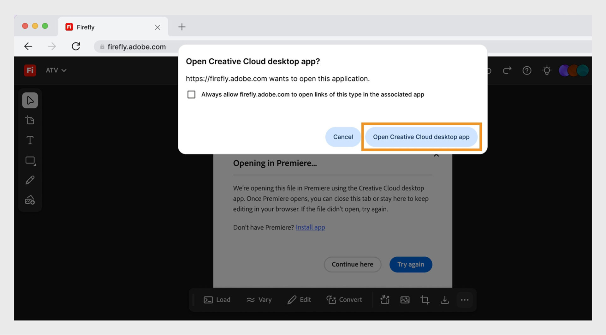The width and height of the screenshot is (606, 335).
Task: Open the Help question-mark icon
Action: (526, 70)
